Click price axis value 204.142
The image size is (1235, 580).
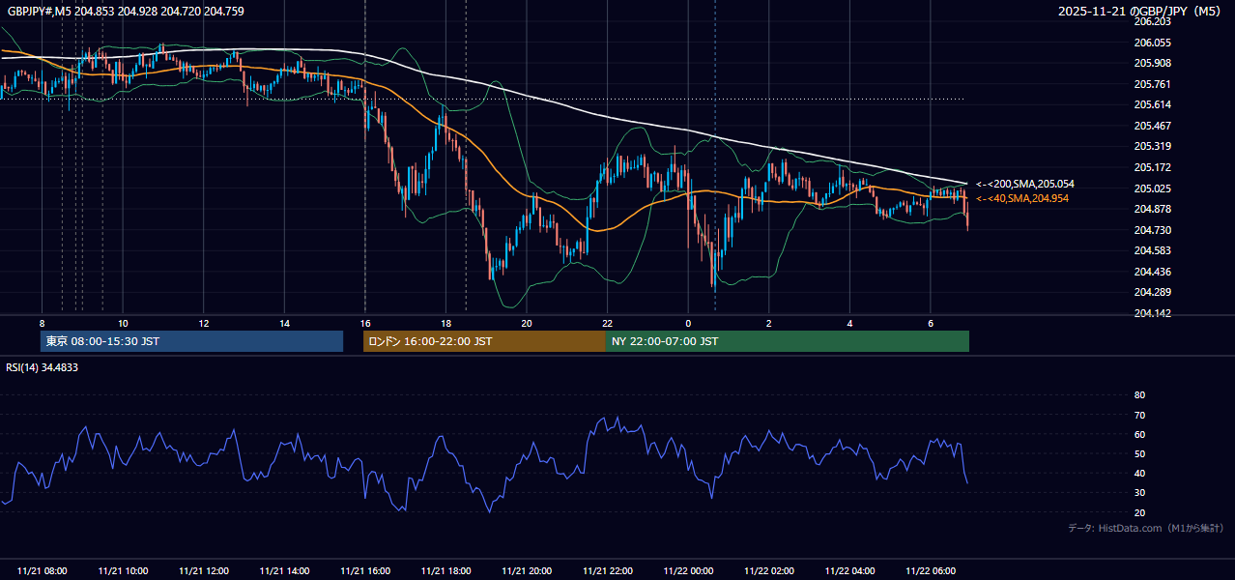(x=1153, y=313)
